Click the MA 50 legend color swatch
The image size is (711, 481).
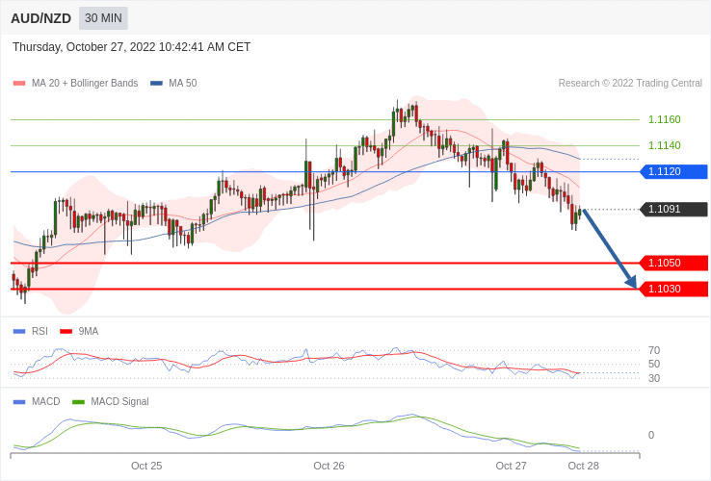156,84
